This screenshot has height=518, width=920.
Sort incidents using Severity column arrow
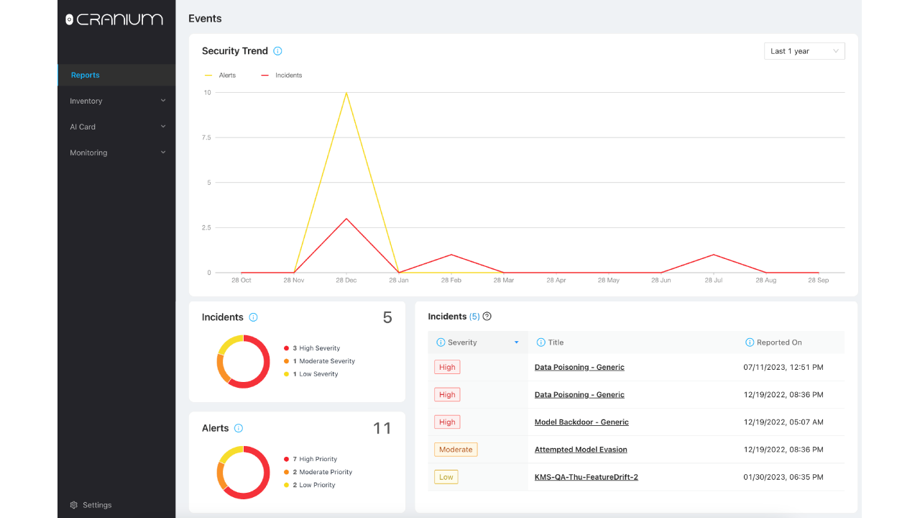coord(516,342)
